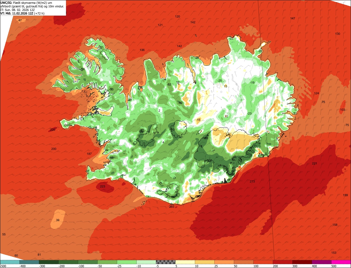Click the map value 273 south of Vatnajökull
351x268 pixels.
click(252, 181)
